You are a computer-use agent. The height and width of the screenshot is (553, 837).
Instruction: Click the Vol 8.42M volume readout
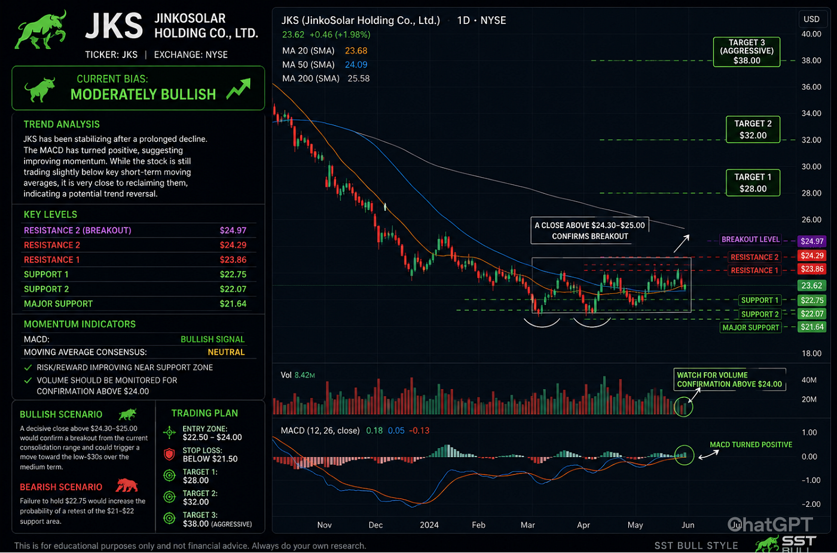tap(298, 375)
